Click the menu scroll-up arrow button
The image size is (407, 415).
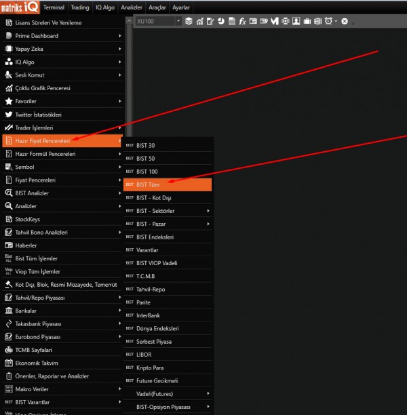pos(129,20)
